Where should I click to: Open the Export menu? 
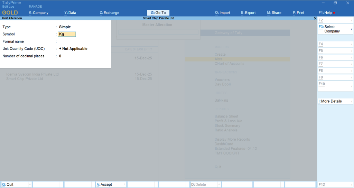248,13
